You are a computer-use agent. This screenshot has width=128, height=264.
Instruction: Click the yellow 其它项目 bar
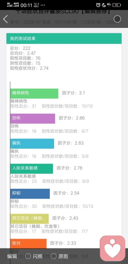tap(29, 219)
